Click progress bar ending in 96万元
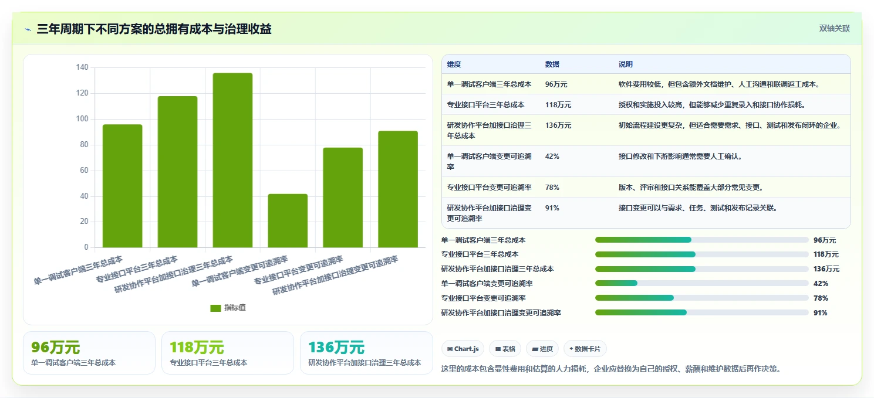The image size is (874, 398). click(702, 240)
